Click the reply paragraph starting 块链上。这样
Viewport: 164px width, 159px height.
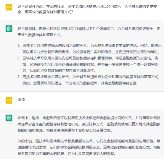tap(89, 124)
